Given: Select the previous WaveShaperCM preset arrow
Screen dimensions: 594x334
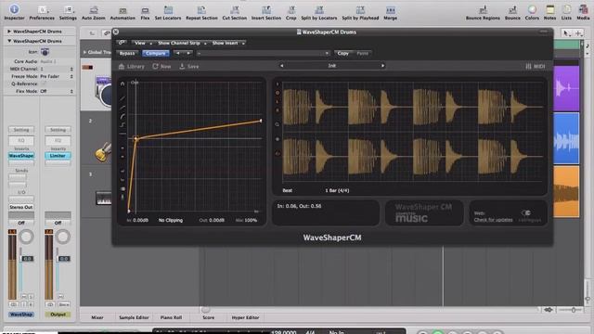Looking at the screenshot, I should [x=281, y=66].
